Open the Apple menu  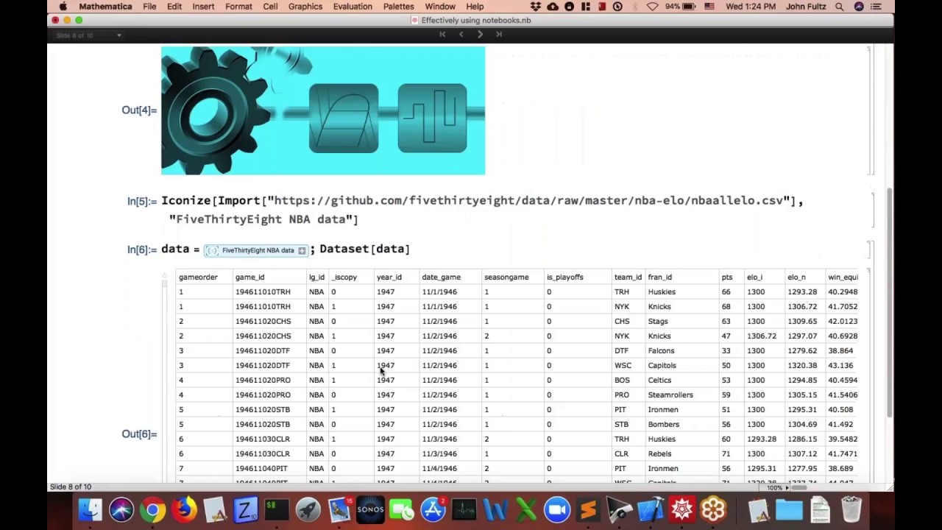point(63,7)
